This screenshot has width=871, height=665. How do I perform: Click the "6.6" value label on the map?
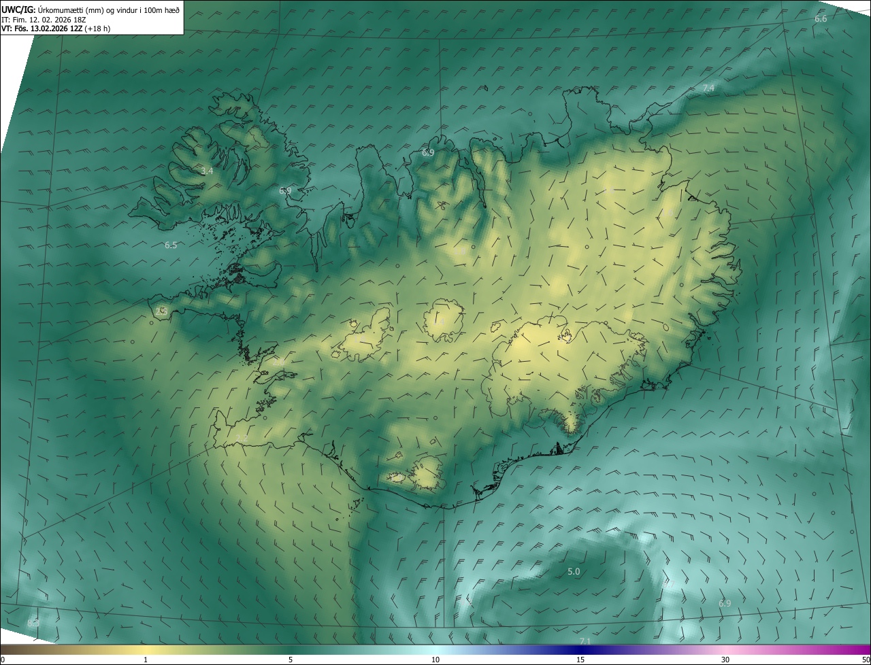[x=821, y=19]
